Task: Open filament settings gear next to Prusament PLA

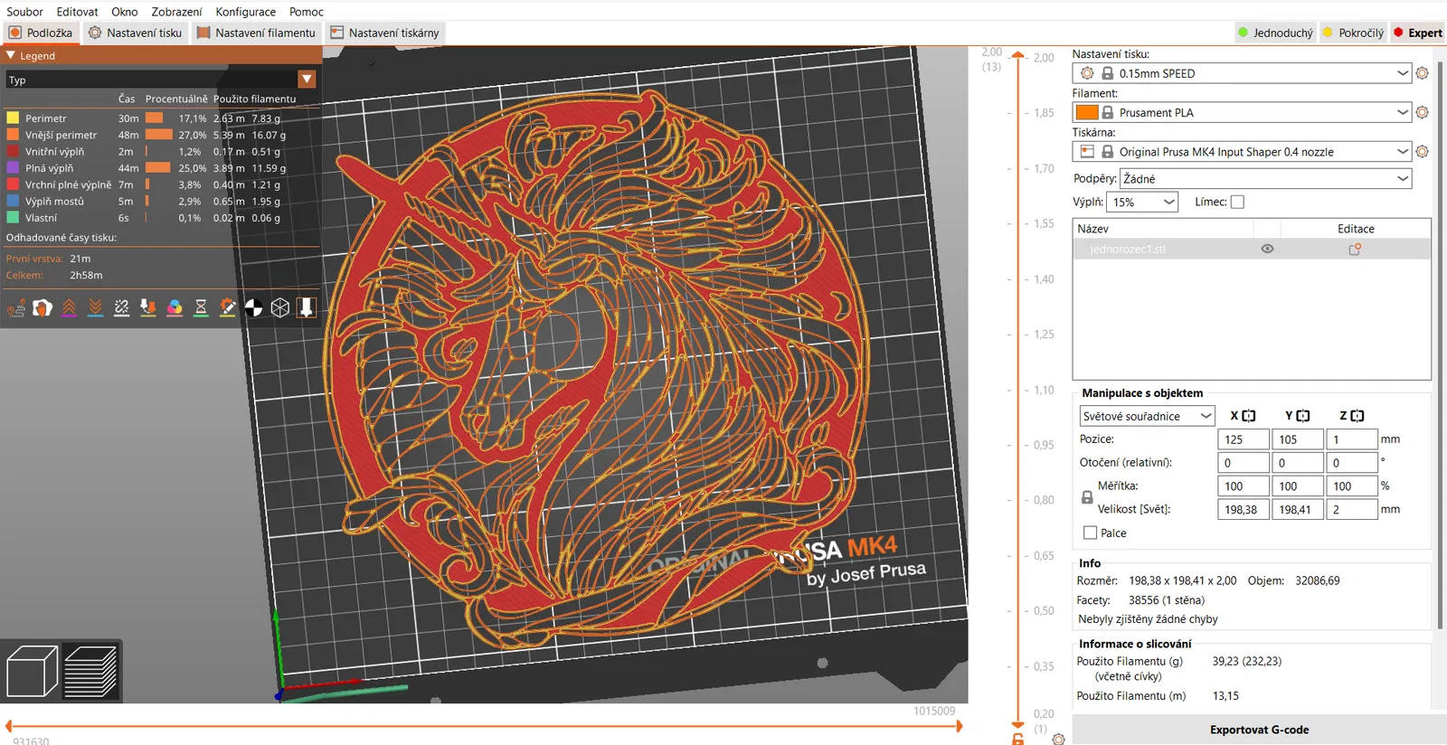Action: coord(1422,112)
